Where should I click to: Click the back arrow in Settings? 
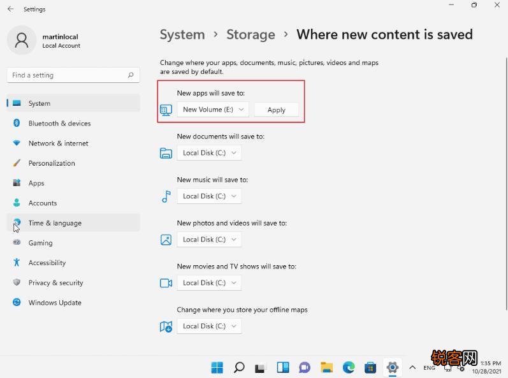pos(10,9)
